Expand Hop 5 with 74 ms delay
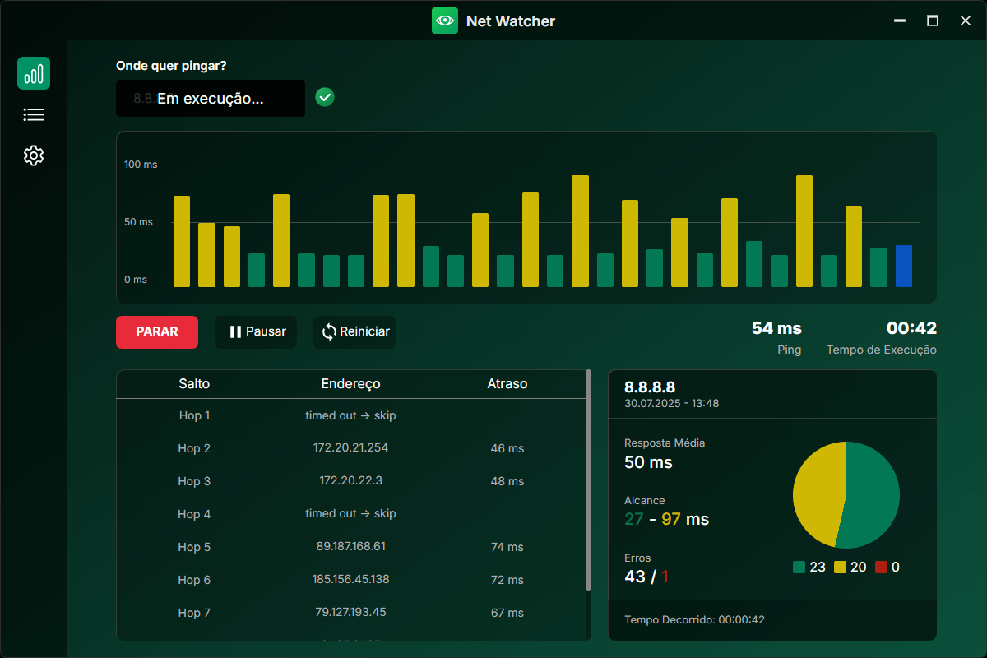 (x=351, y=547)
